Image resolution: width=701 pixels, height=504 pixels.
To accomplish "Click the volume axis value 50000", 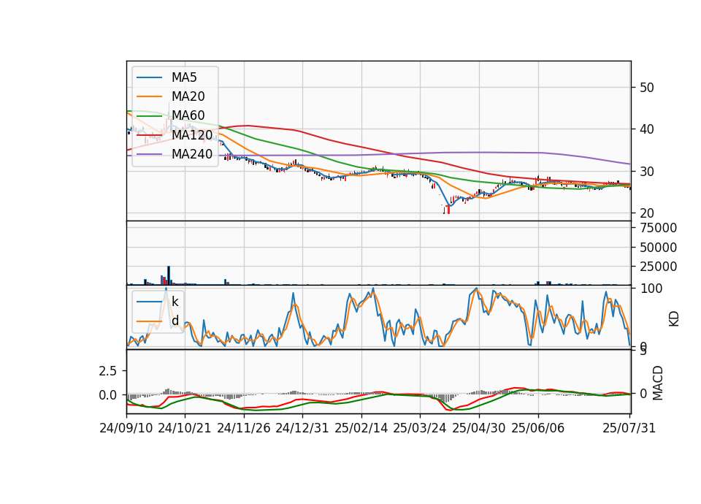I will (x=658, y=248).
